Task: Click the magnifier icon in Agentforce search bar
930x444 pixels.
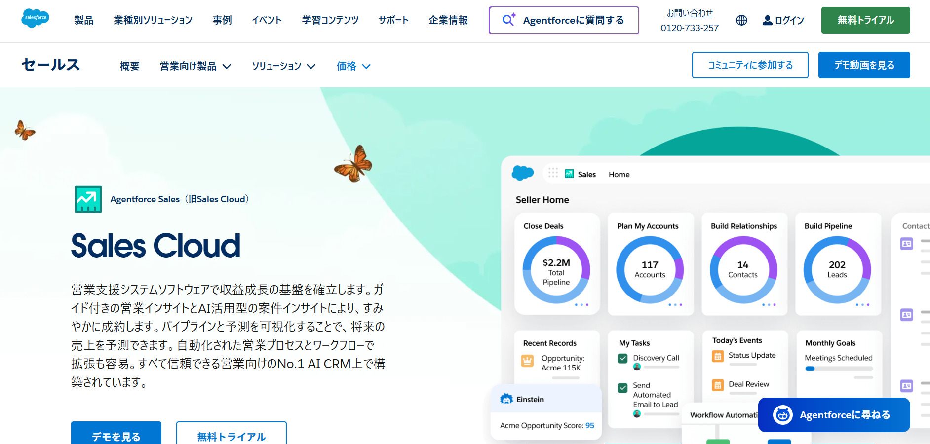Action: point(507,20)
